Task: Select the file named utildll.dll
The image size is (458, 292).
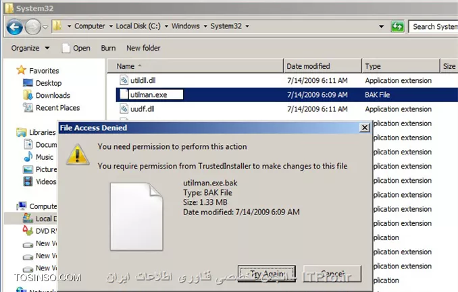Action: pos(143,80)
